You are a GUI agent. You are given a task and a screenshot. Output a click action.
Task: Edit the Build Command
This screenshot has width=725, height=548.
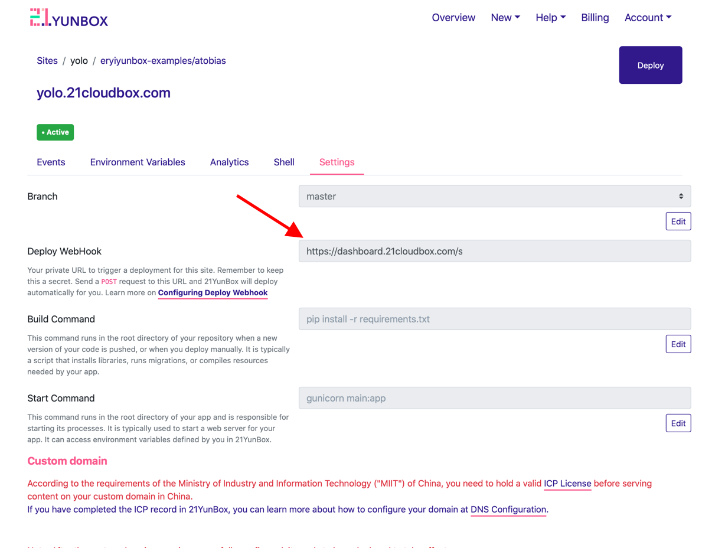point(678,344)
